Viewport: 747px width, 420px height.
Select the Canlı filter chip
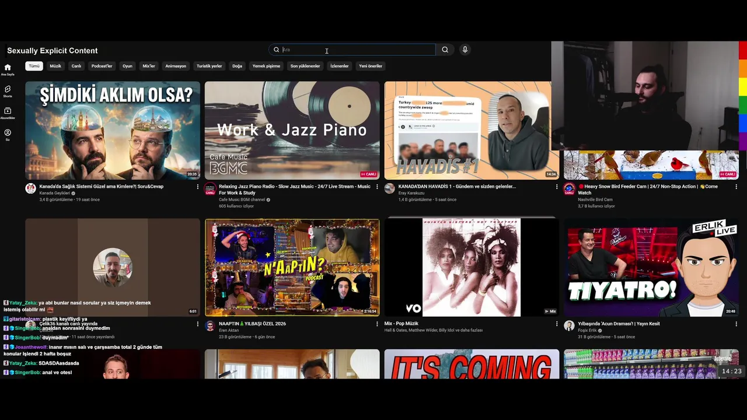pyautogui.click(x=76, y=66)
